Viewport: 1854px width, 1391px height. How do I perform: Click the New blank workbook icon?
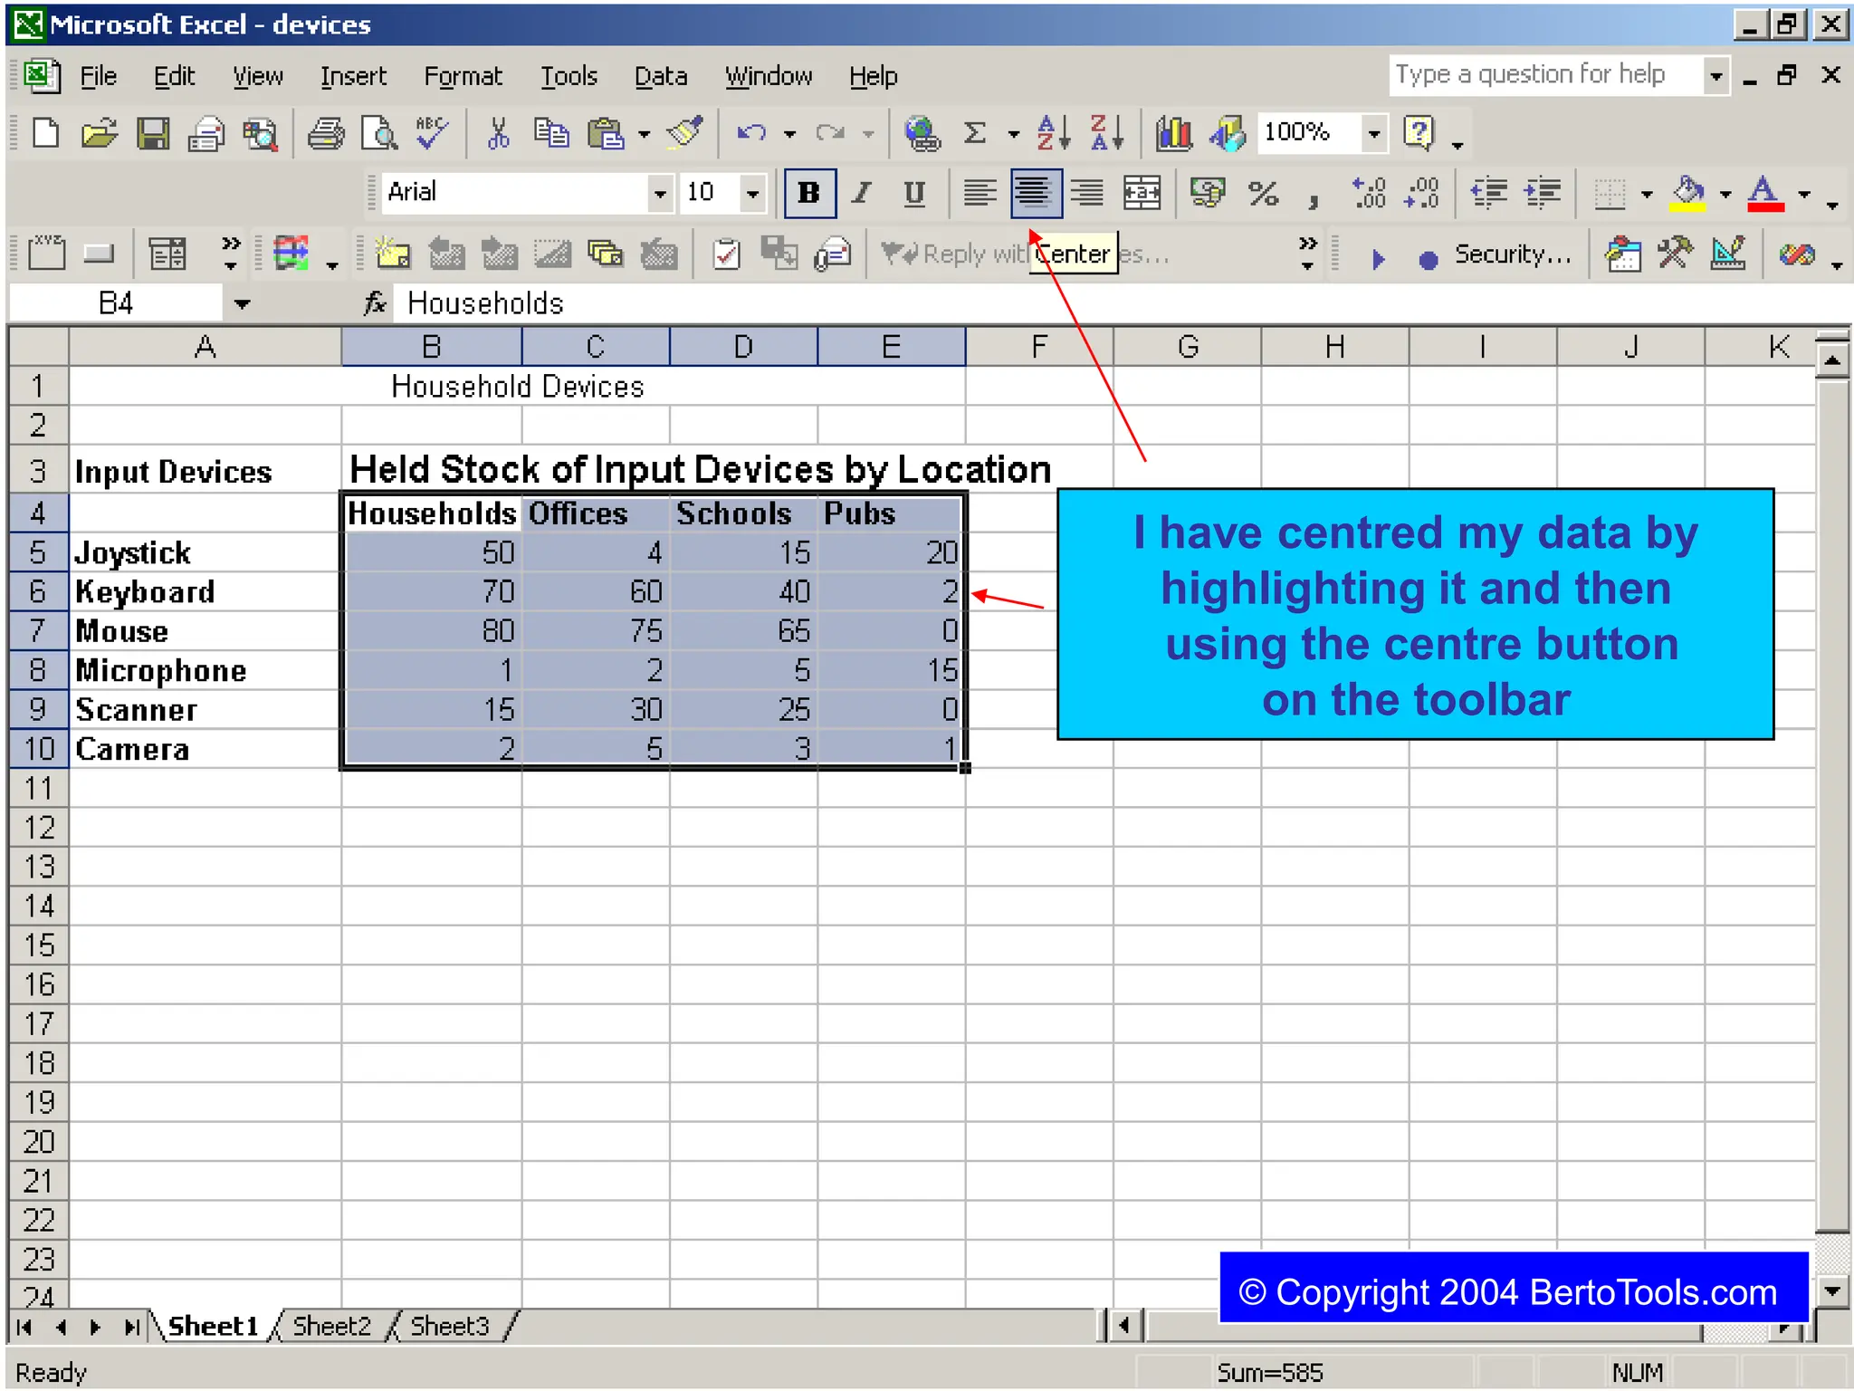tap(45, 134)
